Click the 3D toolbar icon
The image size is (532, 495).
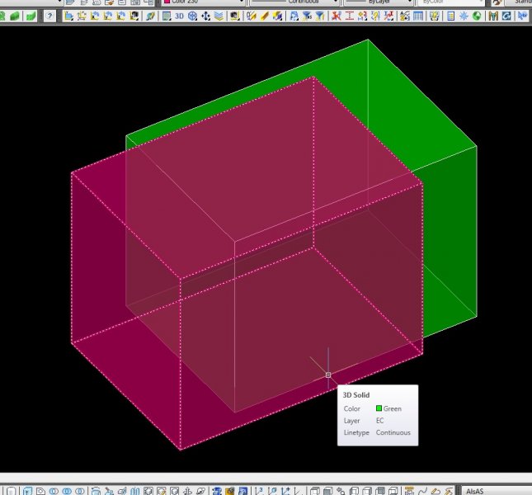[x=179, y=16]
